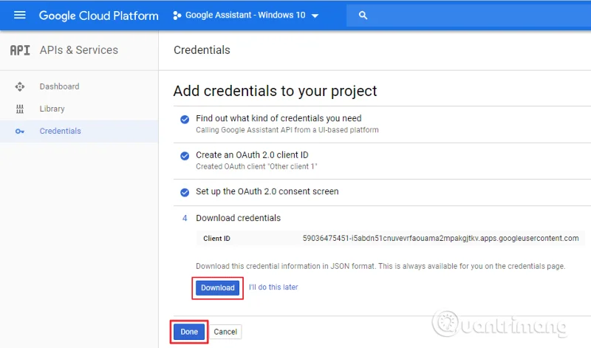
Task: Click text Calling Google Assistant API from a UI-based platform
Action: point(287,130)
